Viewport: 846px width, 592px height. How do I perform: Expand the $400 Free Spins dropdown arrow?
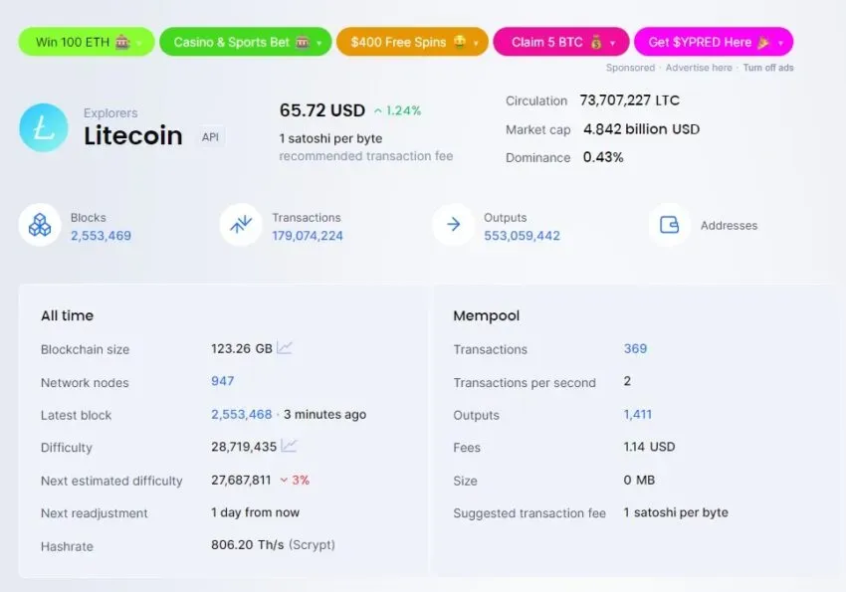[x=476, y=43]
